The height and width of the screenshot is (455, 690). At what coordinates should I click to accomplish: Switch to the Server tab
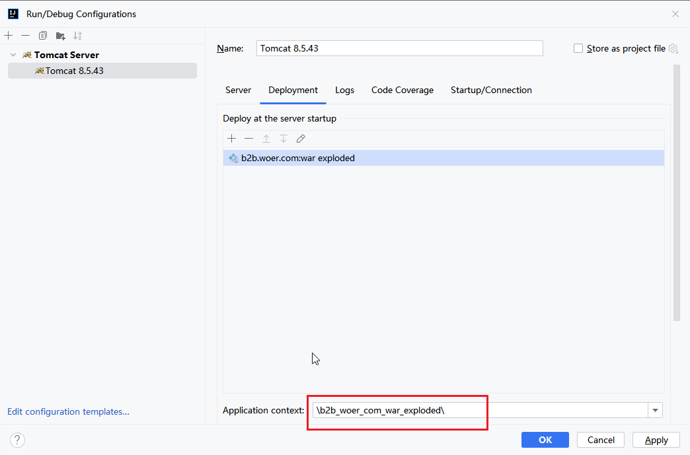click(238, 90)
